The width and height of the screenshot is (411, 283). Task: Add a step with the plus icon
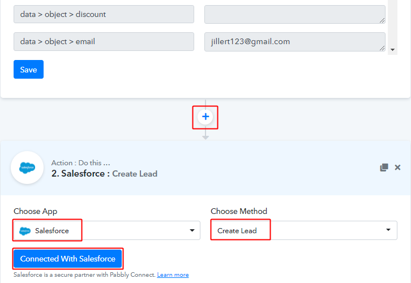[205, 117]
